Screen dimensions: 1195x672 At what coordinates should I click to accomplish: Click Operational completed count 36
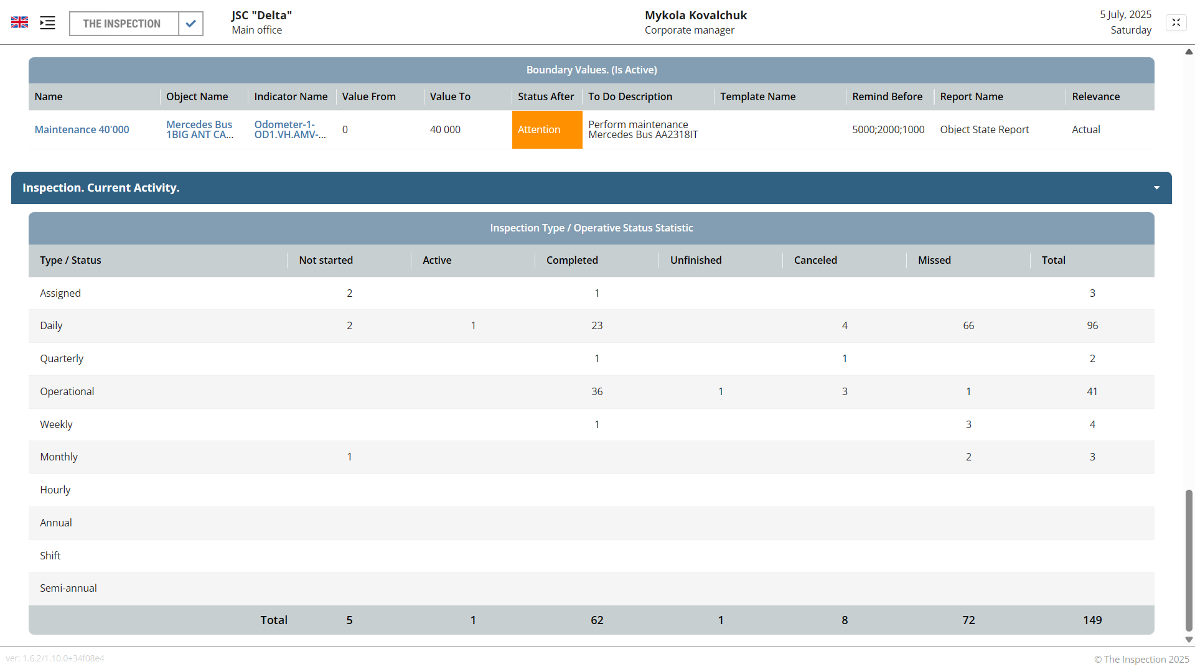(597, 391)
